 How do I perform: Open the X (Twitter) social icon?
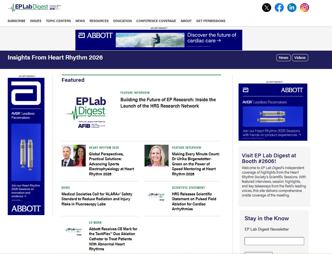(x=266, y=8)
